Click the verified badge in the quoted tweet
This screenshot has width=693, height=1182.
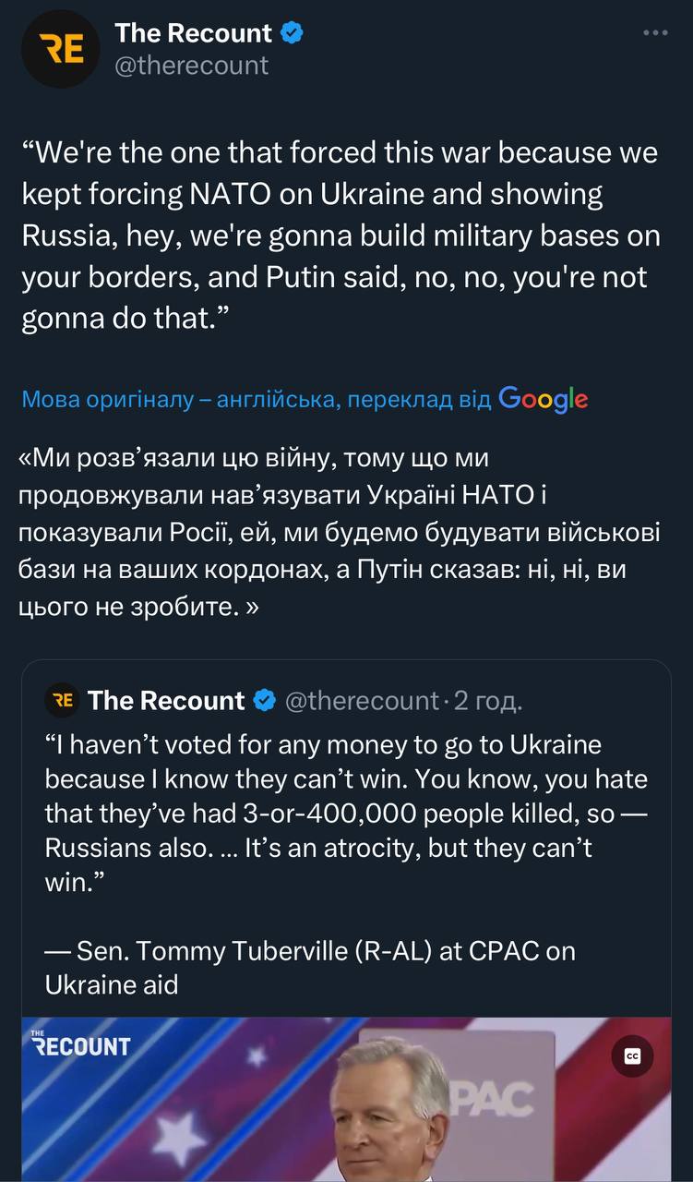click(264, 701)
